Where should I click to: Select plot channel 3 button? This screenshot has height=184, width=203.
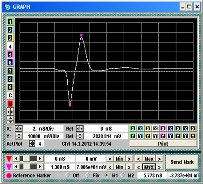coord(10,38)
